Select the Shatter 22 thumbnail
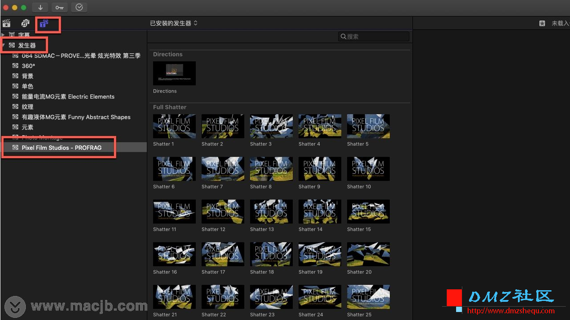This screenshot has height=320, width=570. (223, 297)
